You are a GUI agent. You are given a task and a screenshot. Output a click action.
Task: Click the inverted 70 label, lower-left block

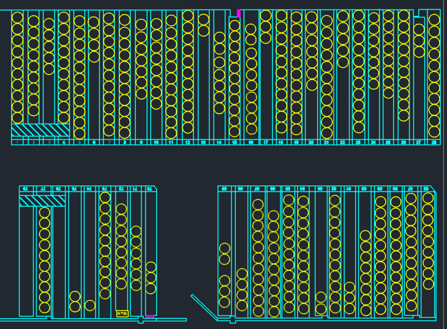coord(150,189)
